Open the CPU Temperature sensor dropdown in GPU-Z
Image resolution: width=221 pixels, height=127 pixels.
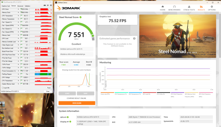tap(18, 81)
